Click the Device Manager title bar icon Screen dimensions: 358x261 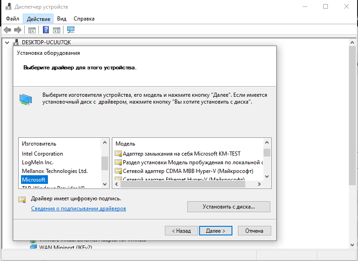point(8,6)
